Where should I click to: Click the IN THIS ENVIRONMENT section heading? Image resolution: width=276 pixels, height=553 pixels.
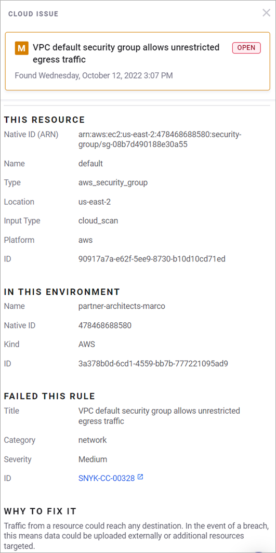click(x=62, y=292)
